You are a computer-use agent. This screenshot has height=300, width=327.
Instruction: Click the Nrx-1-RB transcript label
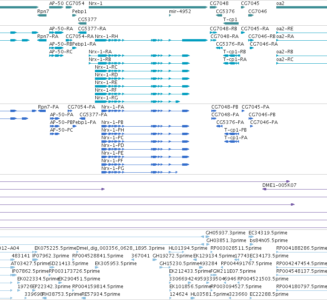100,59
